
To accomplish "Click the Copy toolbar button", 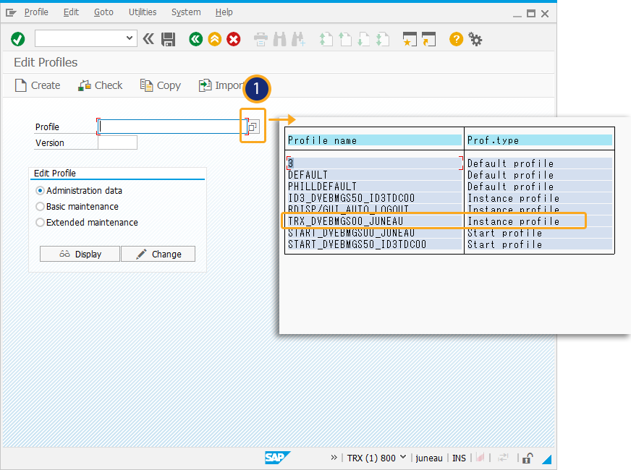I will [x=161, y=85].
